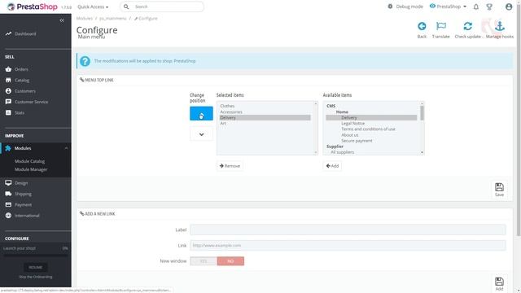Open Module Manager submenu item
Viewport: 521px width, 293px height.
(x=31, y=169)
